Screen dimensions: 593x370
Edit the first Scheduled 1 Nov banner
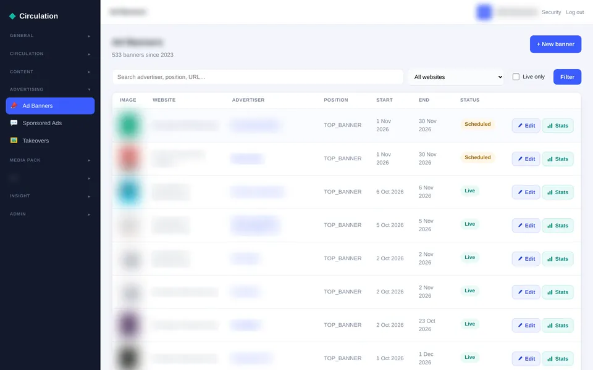(x=526, y=126)
